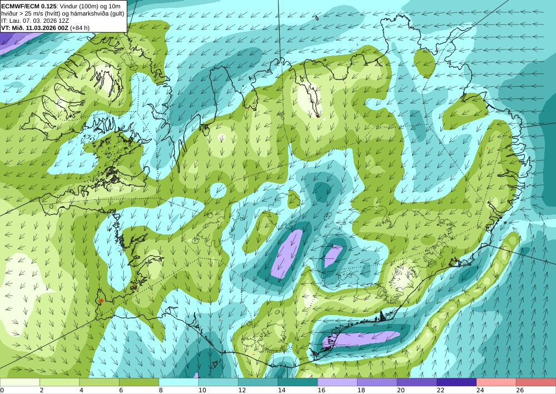Click the legend scale label "24"
Screen dimensions: 556x394
pyautogui.click(x=480, y=391)
